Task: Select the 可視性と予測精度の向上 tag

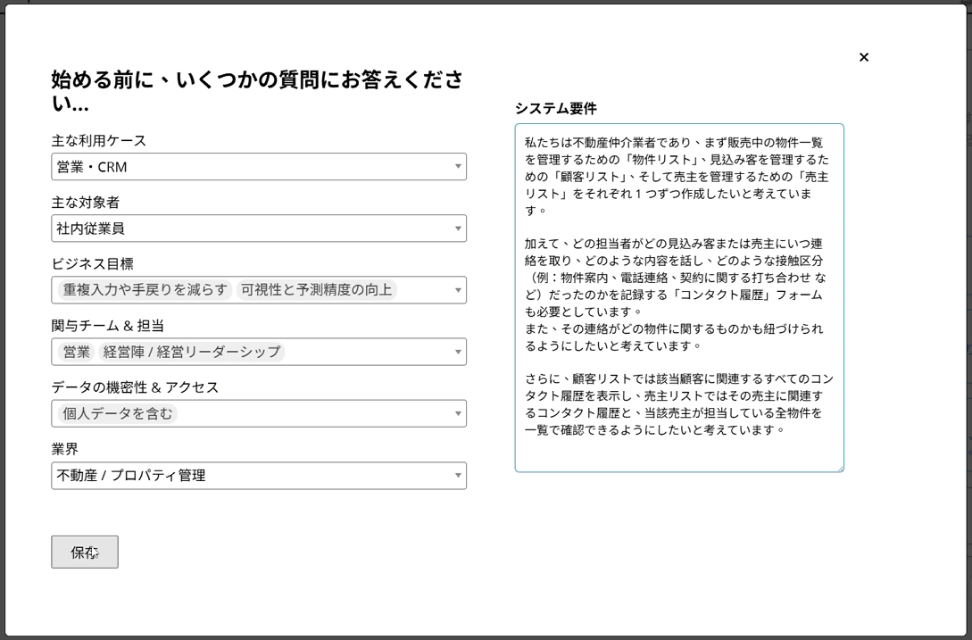Action: click(x=316, y=290)
